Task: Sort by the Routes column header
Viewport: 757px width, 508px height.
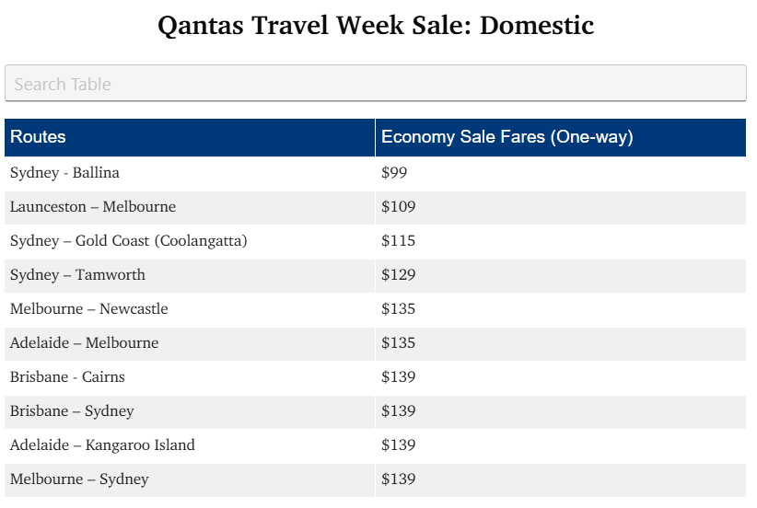Action: pyautogui.click(x=39, y=137)
